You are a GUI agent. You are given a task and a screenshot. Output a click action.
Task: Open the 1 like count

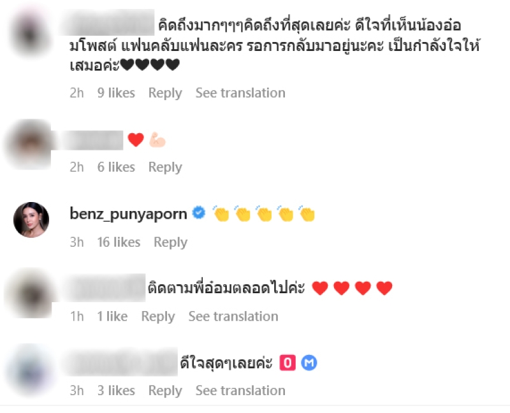112,316
